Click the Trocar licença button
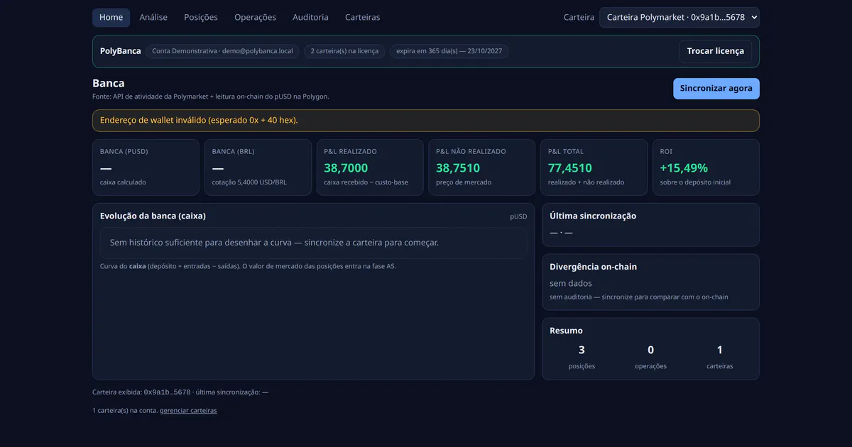This screenshot has width=852, height=447. (x=715, y=51)
